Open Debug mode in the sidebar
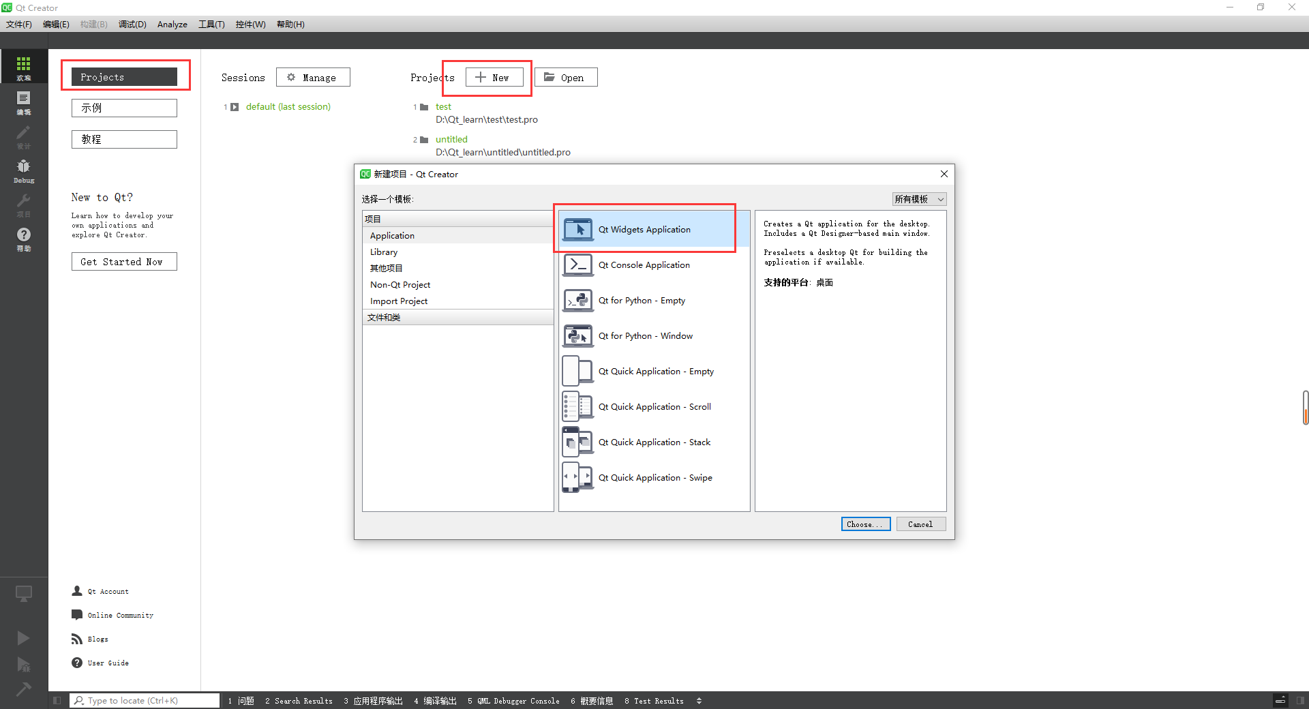Viewport: 1309px width, 709px height. click(24, 170)
